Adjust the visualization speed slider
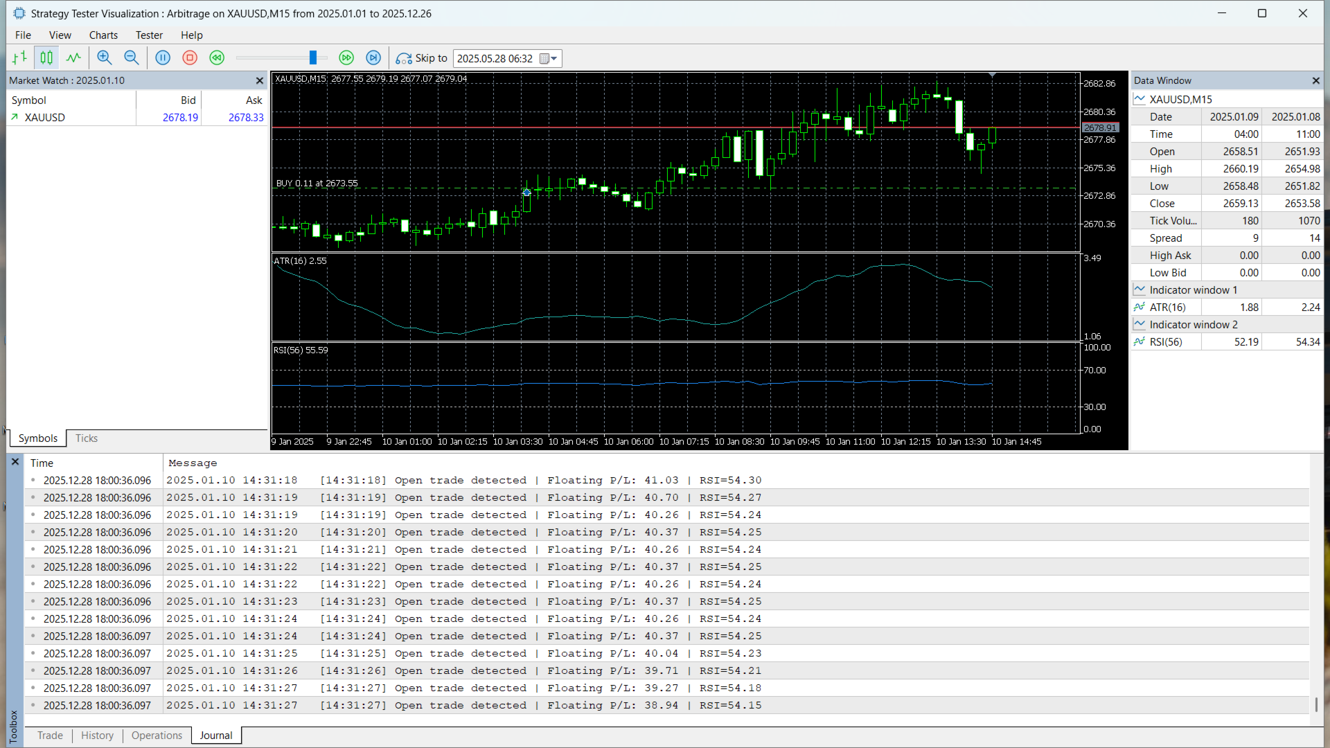1330x748 pixels. coord(313,58)
